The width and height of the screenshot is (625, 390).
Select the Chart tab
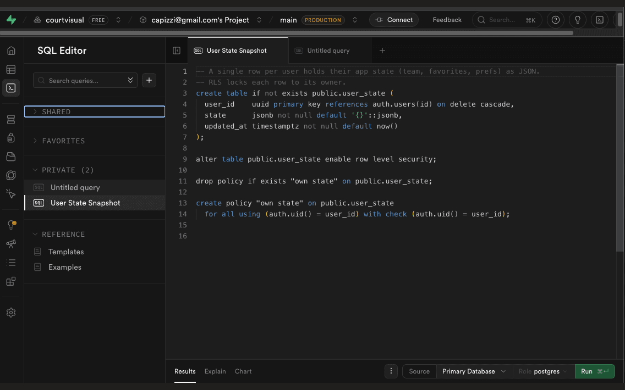[243, 371]
